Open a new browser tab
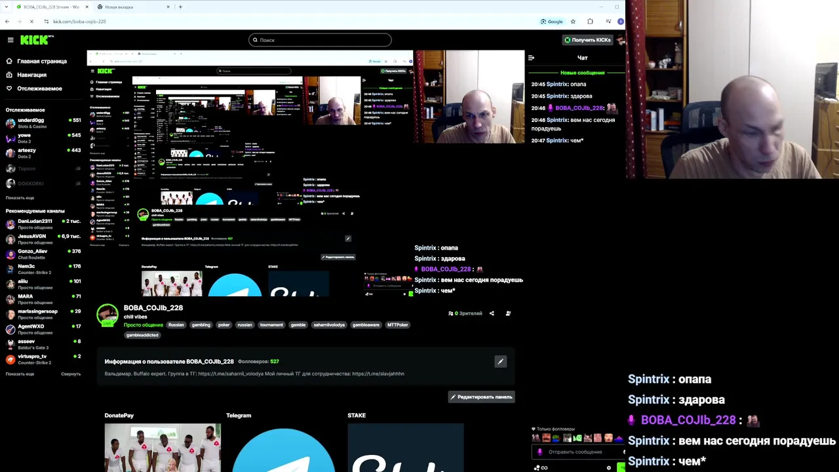Screen dimensions: 839x472 (x=180, y=7)
